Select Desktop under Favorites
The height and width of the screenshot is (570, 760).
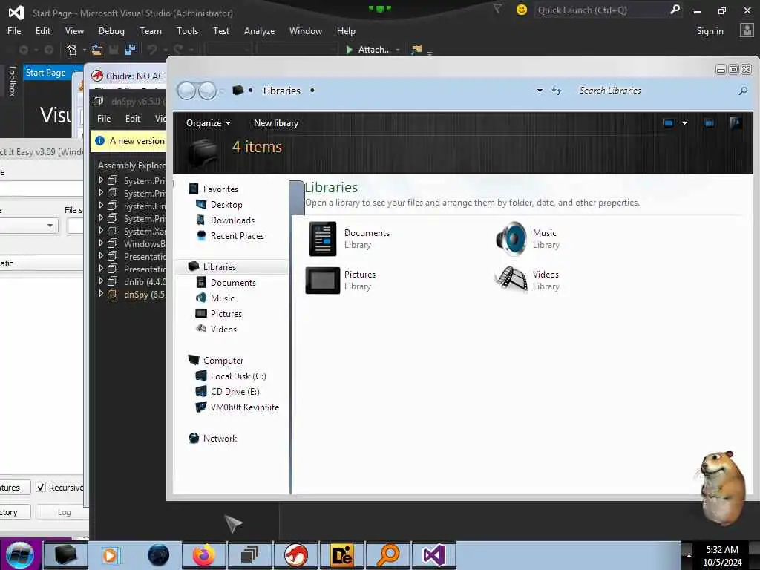pyautogui.click(x=226, y=205)
